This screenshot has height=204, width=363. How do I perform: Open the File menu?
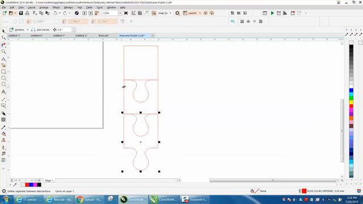pyautogui.click(x=4, y=7)
